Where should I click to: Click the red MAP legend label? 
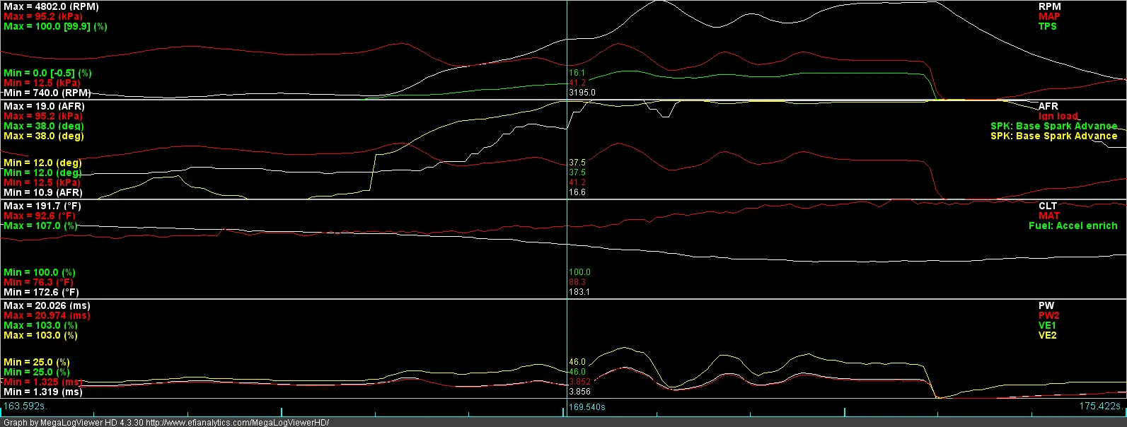[x=1049, y=16]
